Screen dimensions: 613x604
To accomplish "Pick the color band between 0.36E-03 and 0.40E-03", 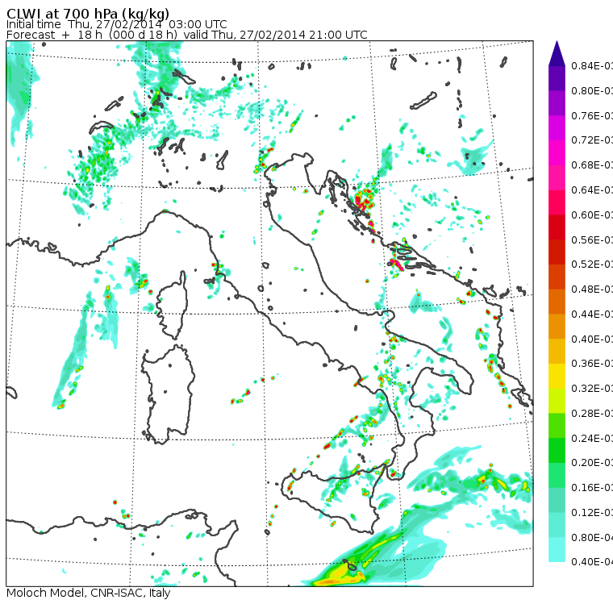I will 557,352.
